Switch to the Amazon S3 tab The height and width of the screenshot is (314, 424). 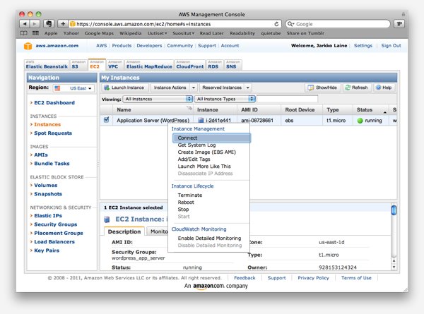point(74,65)
